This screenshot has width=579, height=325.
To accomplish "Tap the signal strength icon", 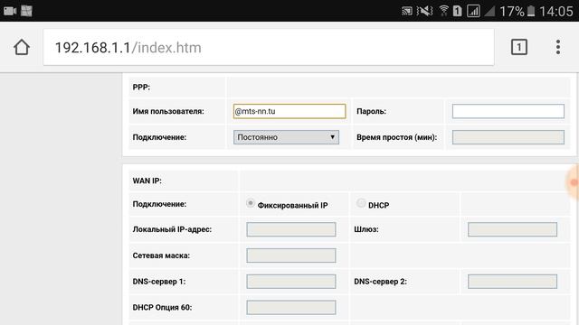I will coord(473,11).
